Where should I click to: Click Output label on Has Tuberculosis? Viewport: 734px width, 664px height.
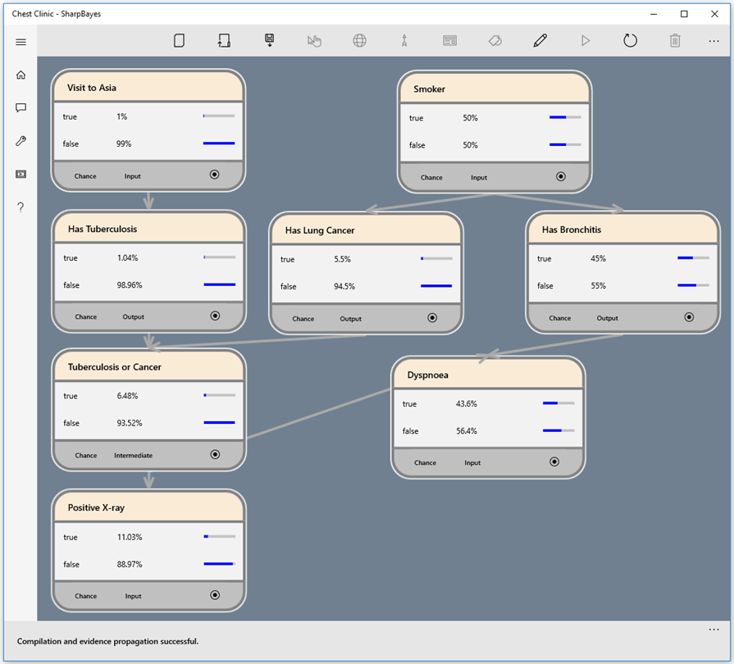coord(134,316)
